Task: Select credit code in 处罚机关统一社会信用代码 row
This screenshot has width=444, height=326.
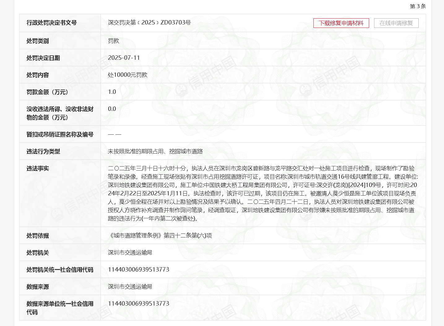Action: point(139,270)
